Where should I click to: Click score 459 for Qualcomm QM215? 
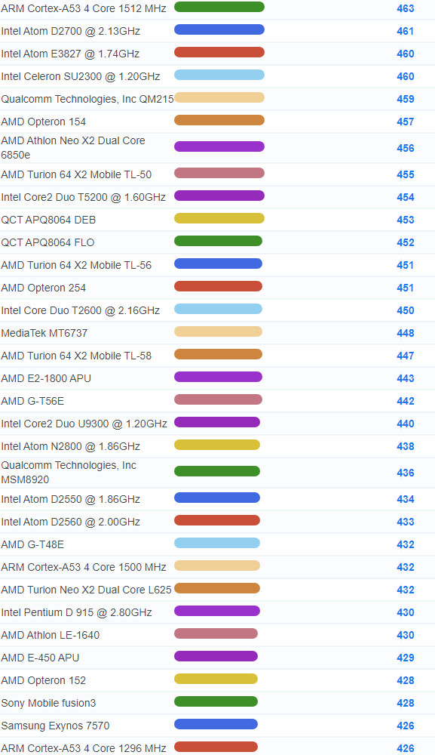pos(405,99)
